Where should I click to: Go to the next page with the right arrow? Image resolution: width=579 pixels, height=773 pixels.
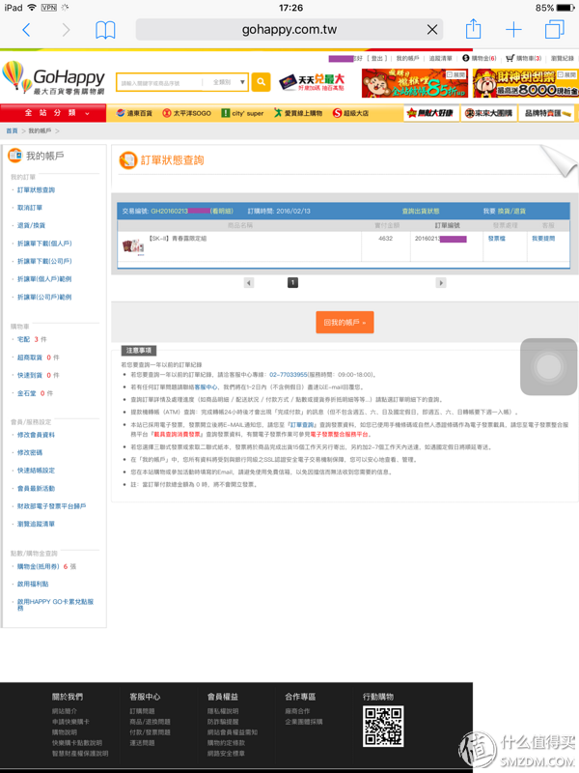click(x=441, y=282)
